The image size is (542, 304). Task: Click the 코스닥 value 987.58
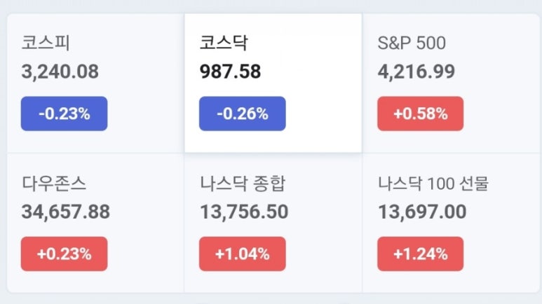coord(230,72)
